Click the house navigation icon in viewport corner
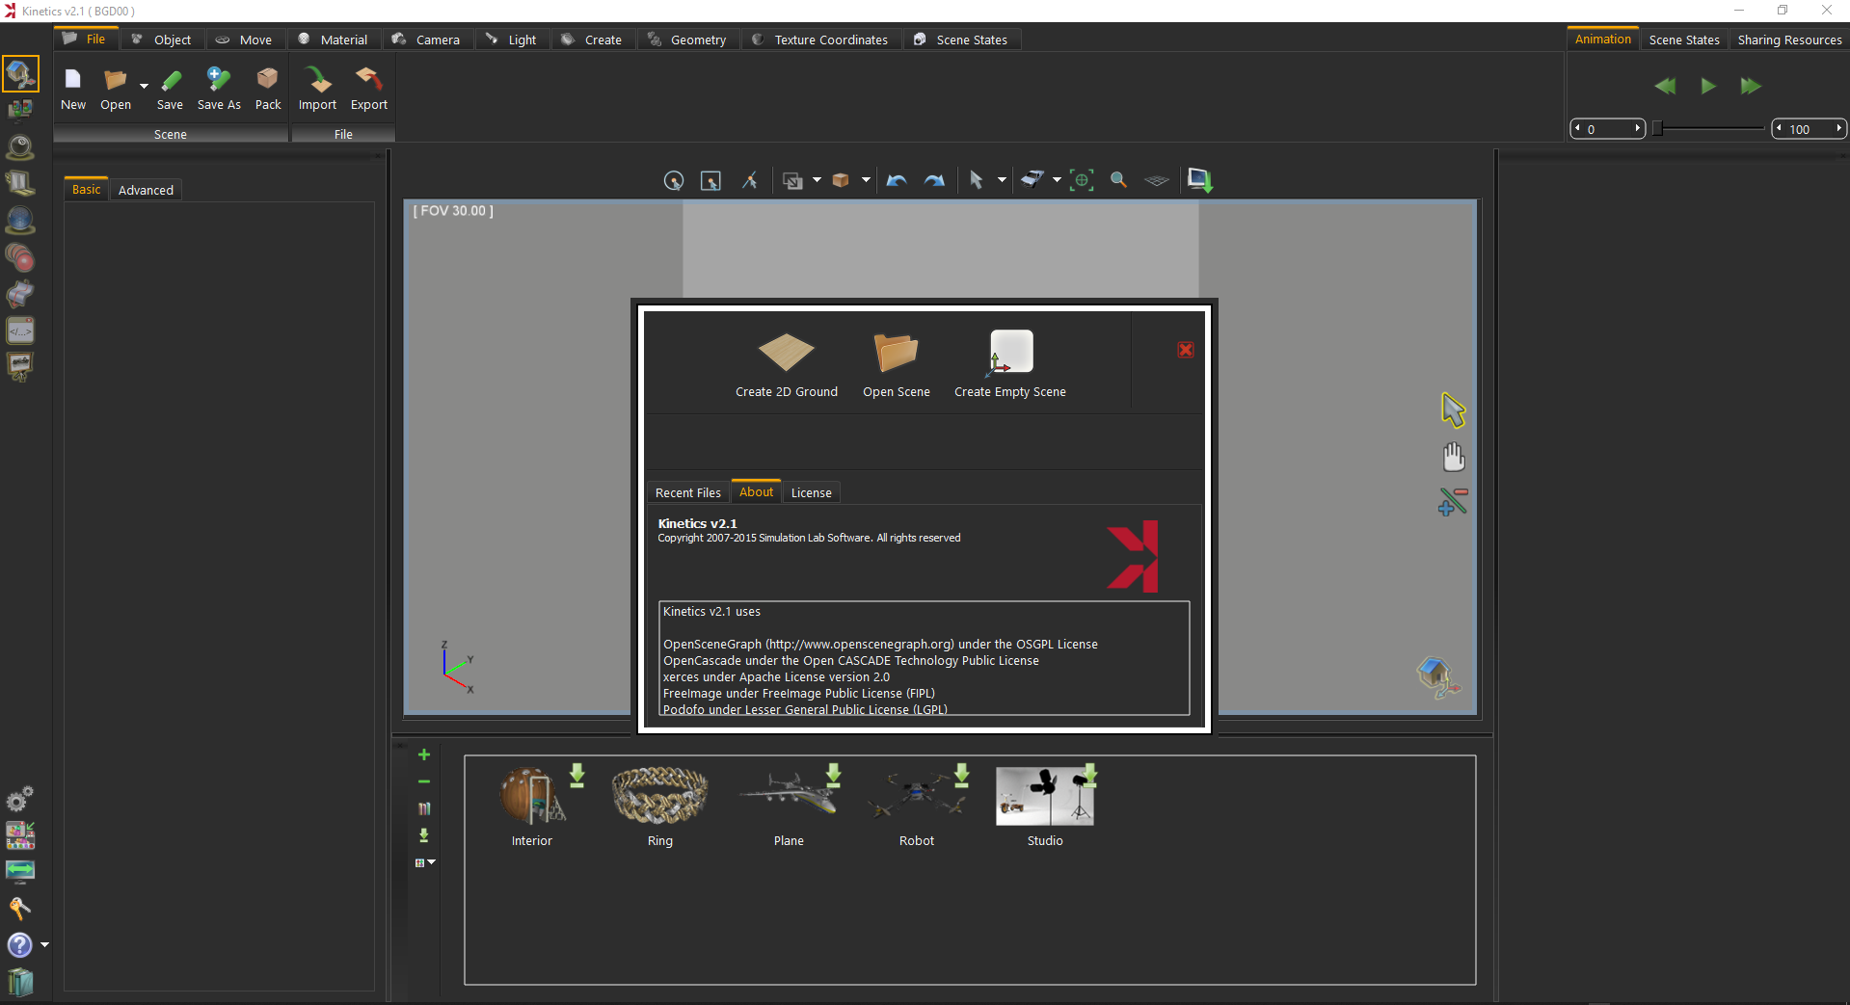The image size is (1850, 1005). pos(1438,675)
